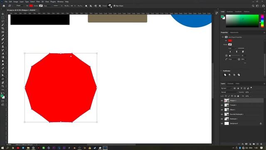Click Pathfinder unite shapes icon
The height and width of the screenshot is (150, 266).
pyautogui.click(x=225, y=75)
